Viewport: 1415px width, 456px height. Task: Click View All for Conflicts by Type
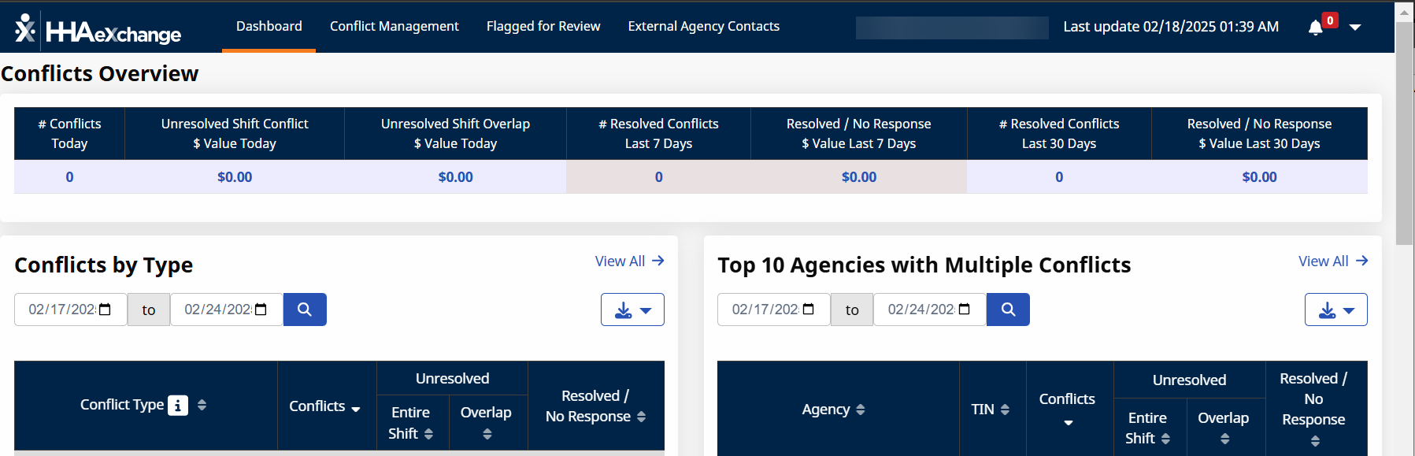tap(629, 261)
